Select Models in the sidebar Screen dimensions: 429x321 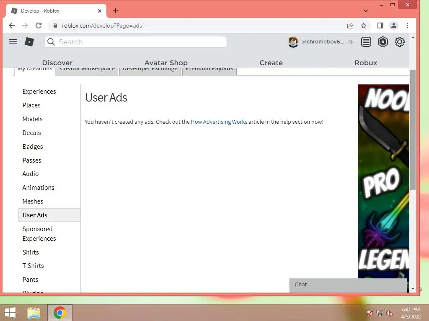tap(33, 119)
